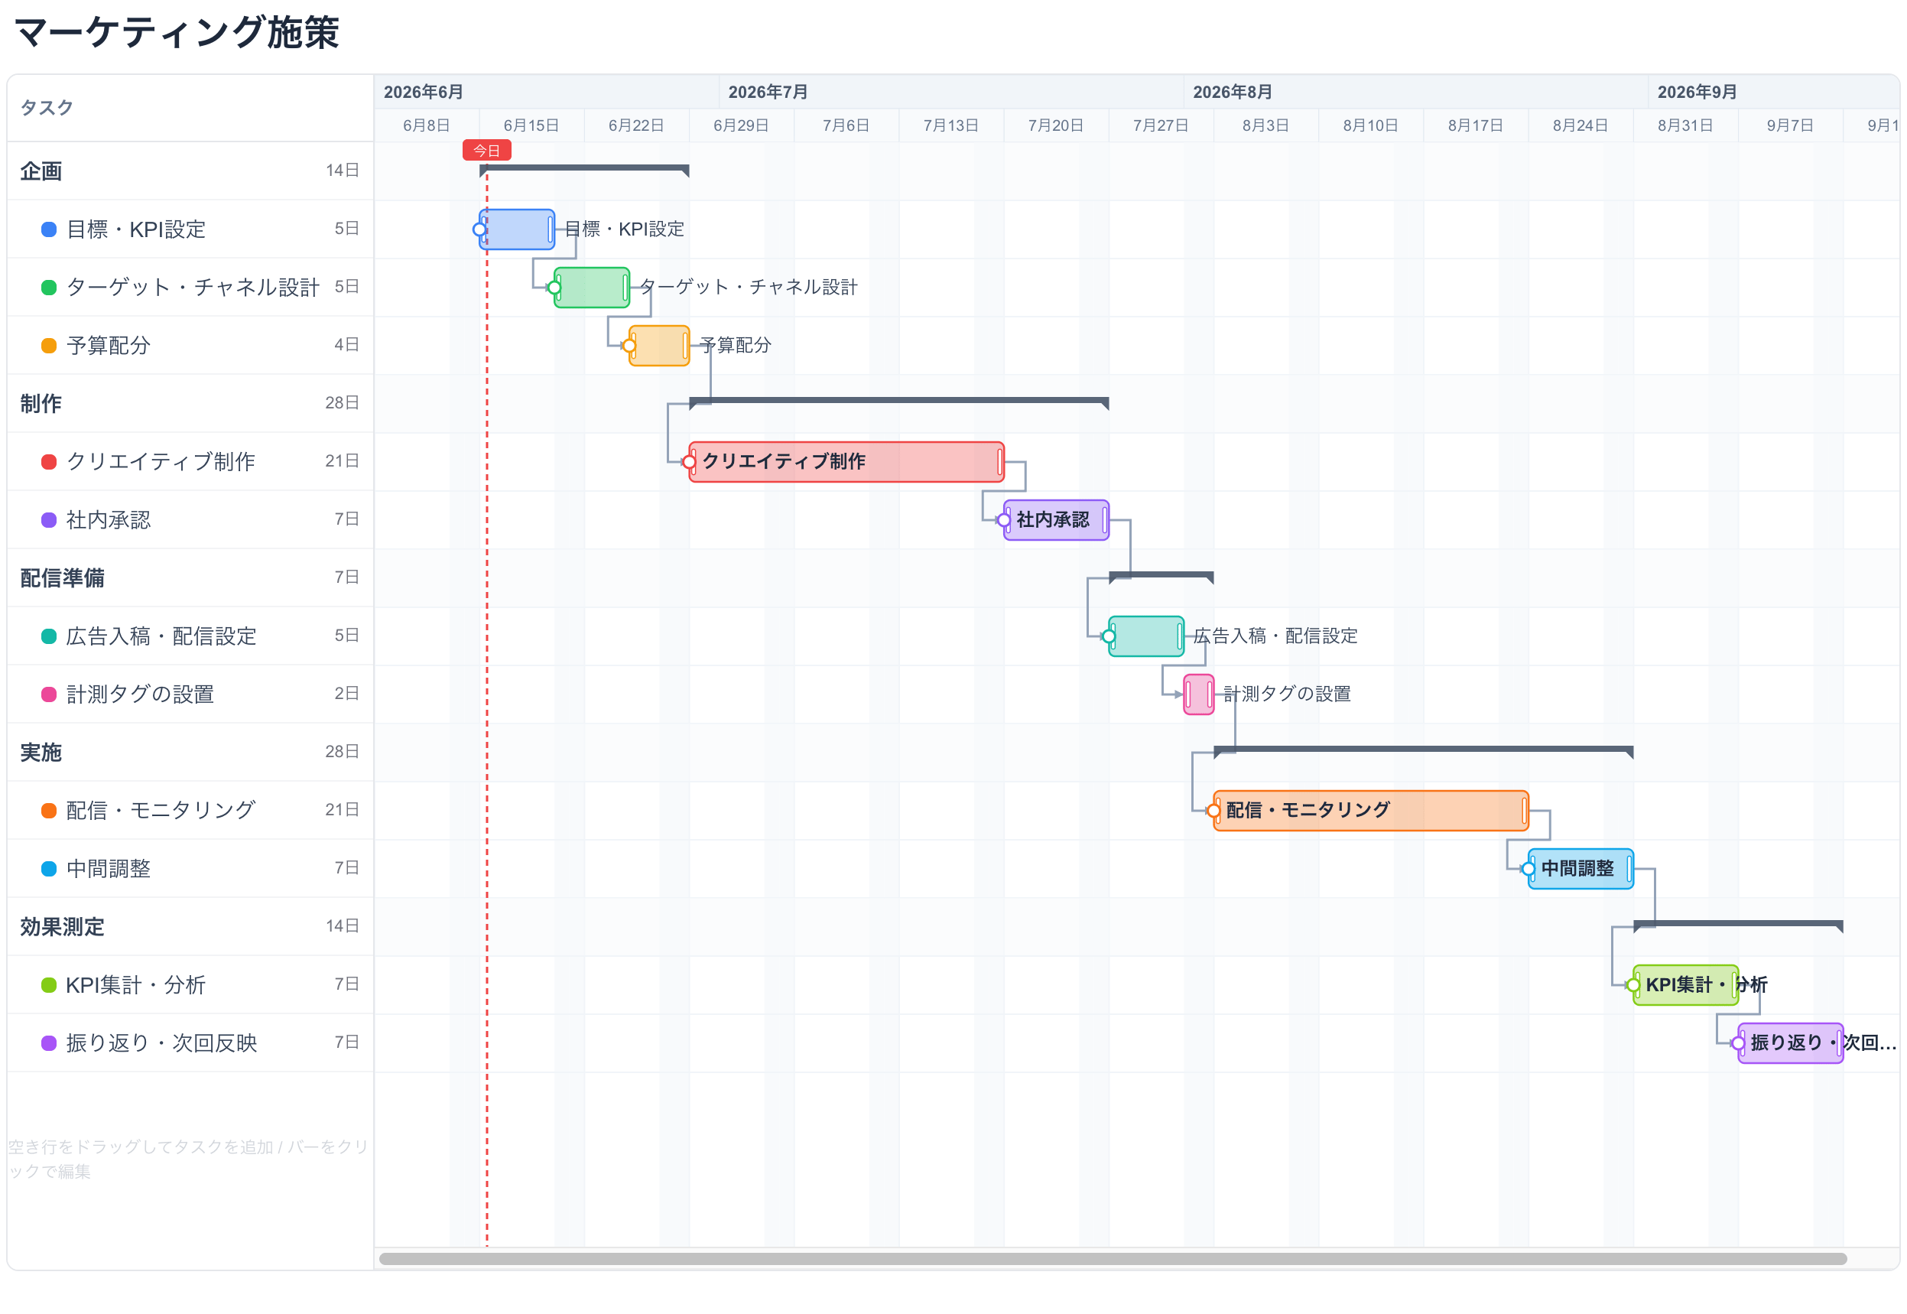This screenshot has height=1314, width=1907.
Task: Select the 配信・モニタリング orange Gantt bar
Action: 1370,811
